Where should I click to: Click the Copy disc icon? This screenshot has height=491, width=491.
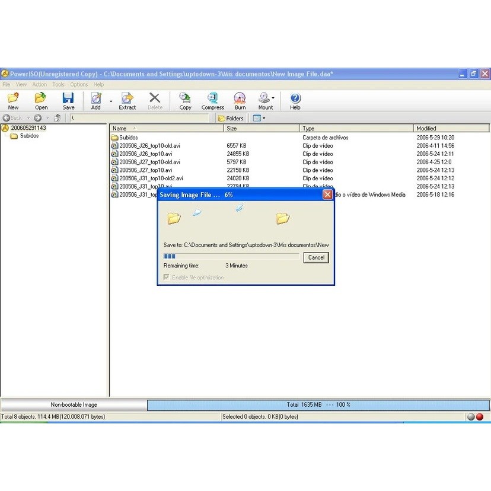185,101
